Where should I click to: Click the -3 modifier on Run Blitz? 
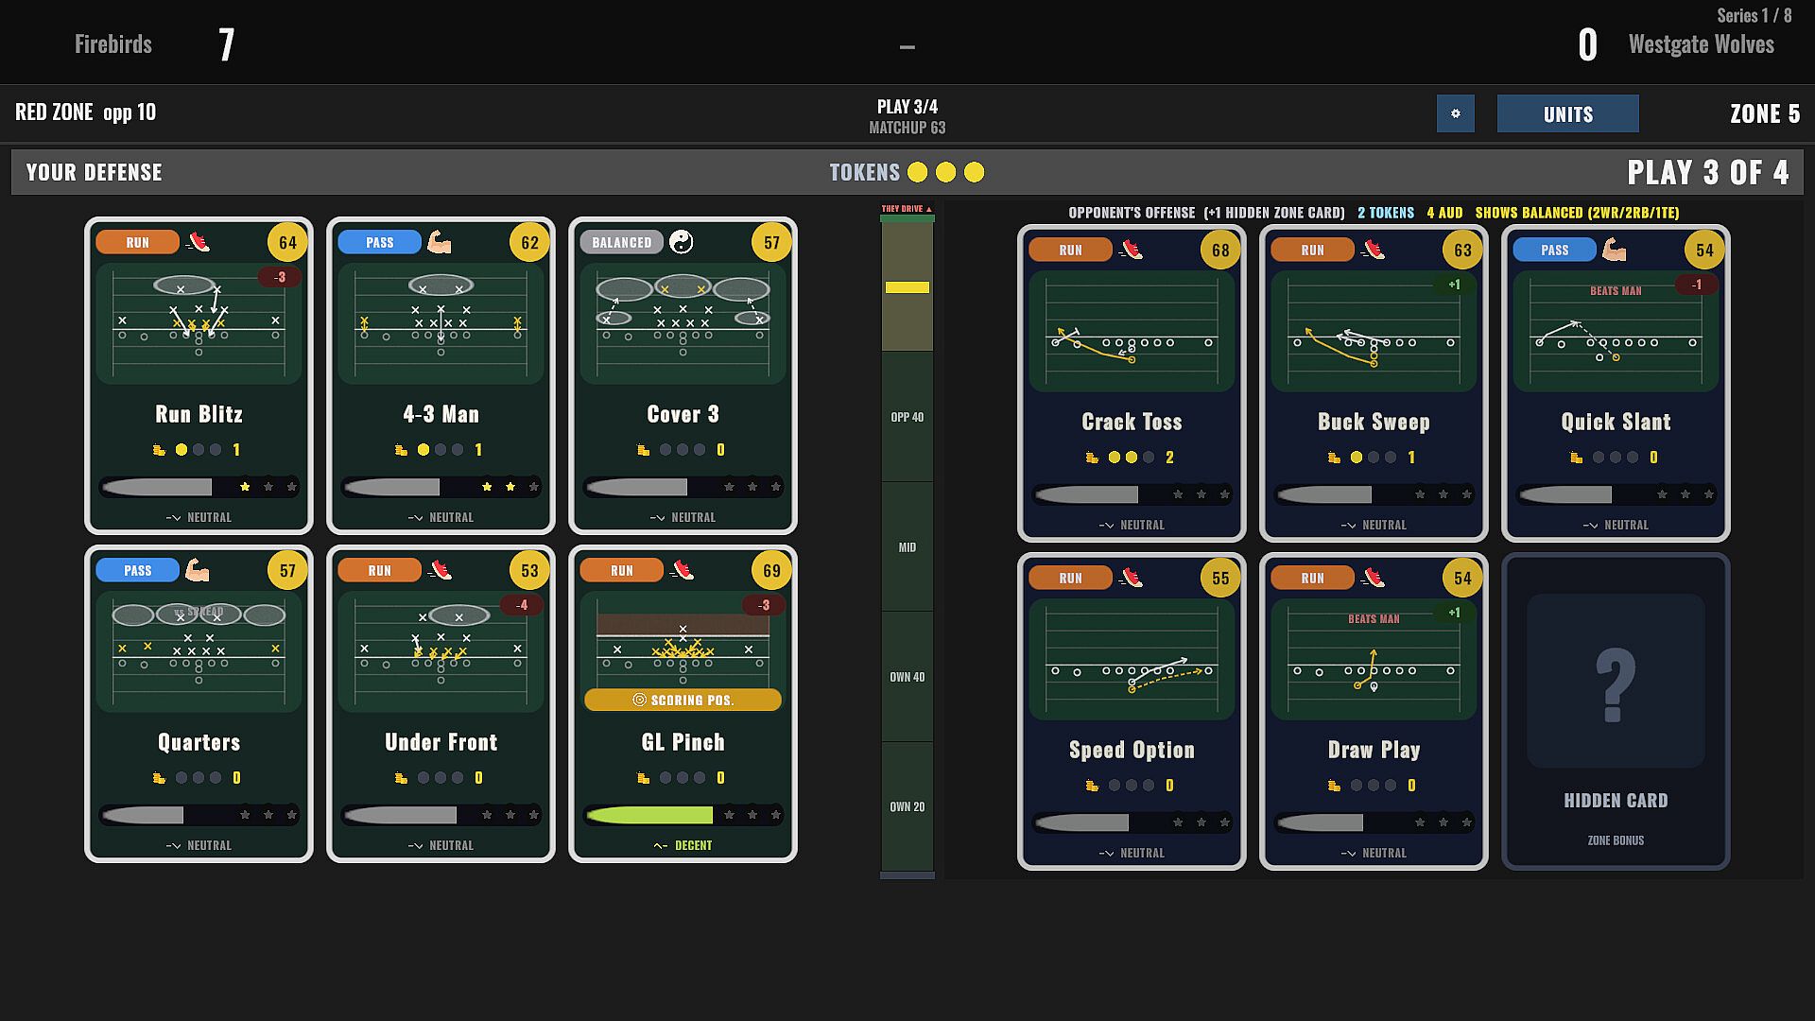[279, 277]
